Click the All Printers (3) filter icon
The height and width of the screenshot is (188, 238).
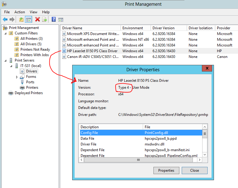click(17, 39)
